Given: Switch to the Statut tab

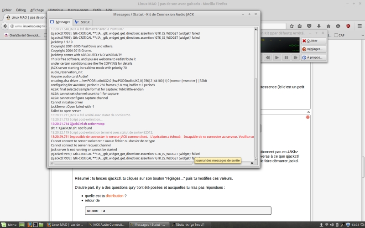Looking at the screenshot, I should (82, 22).
